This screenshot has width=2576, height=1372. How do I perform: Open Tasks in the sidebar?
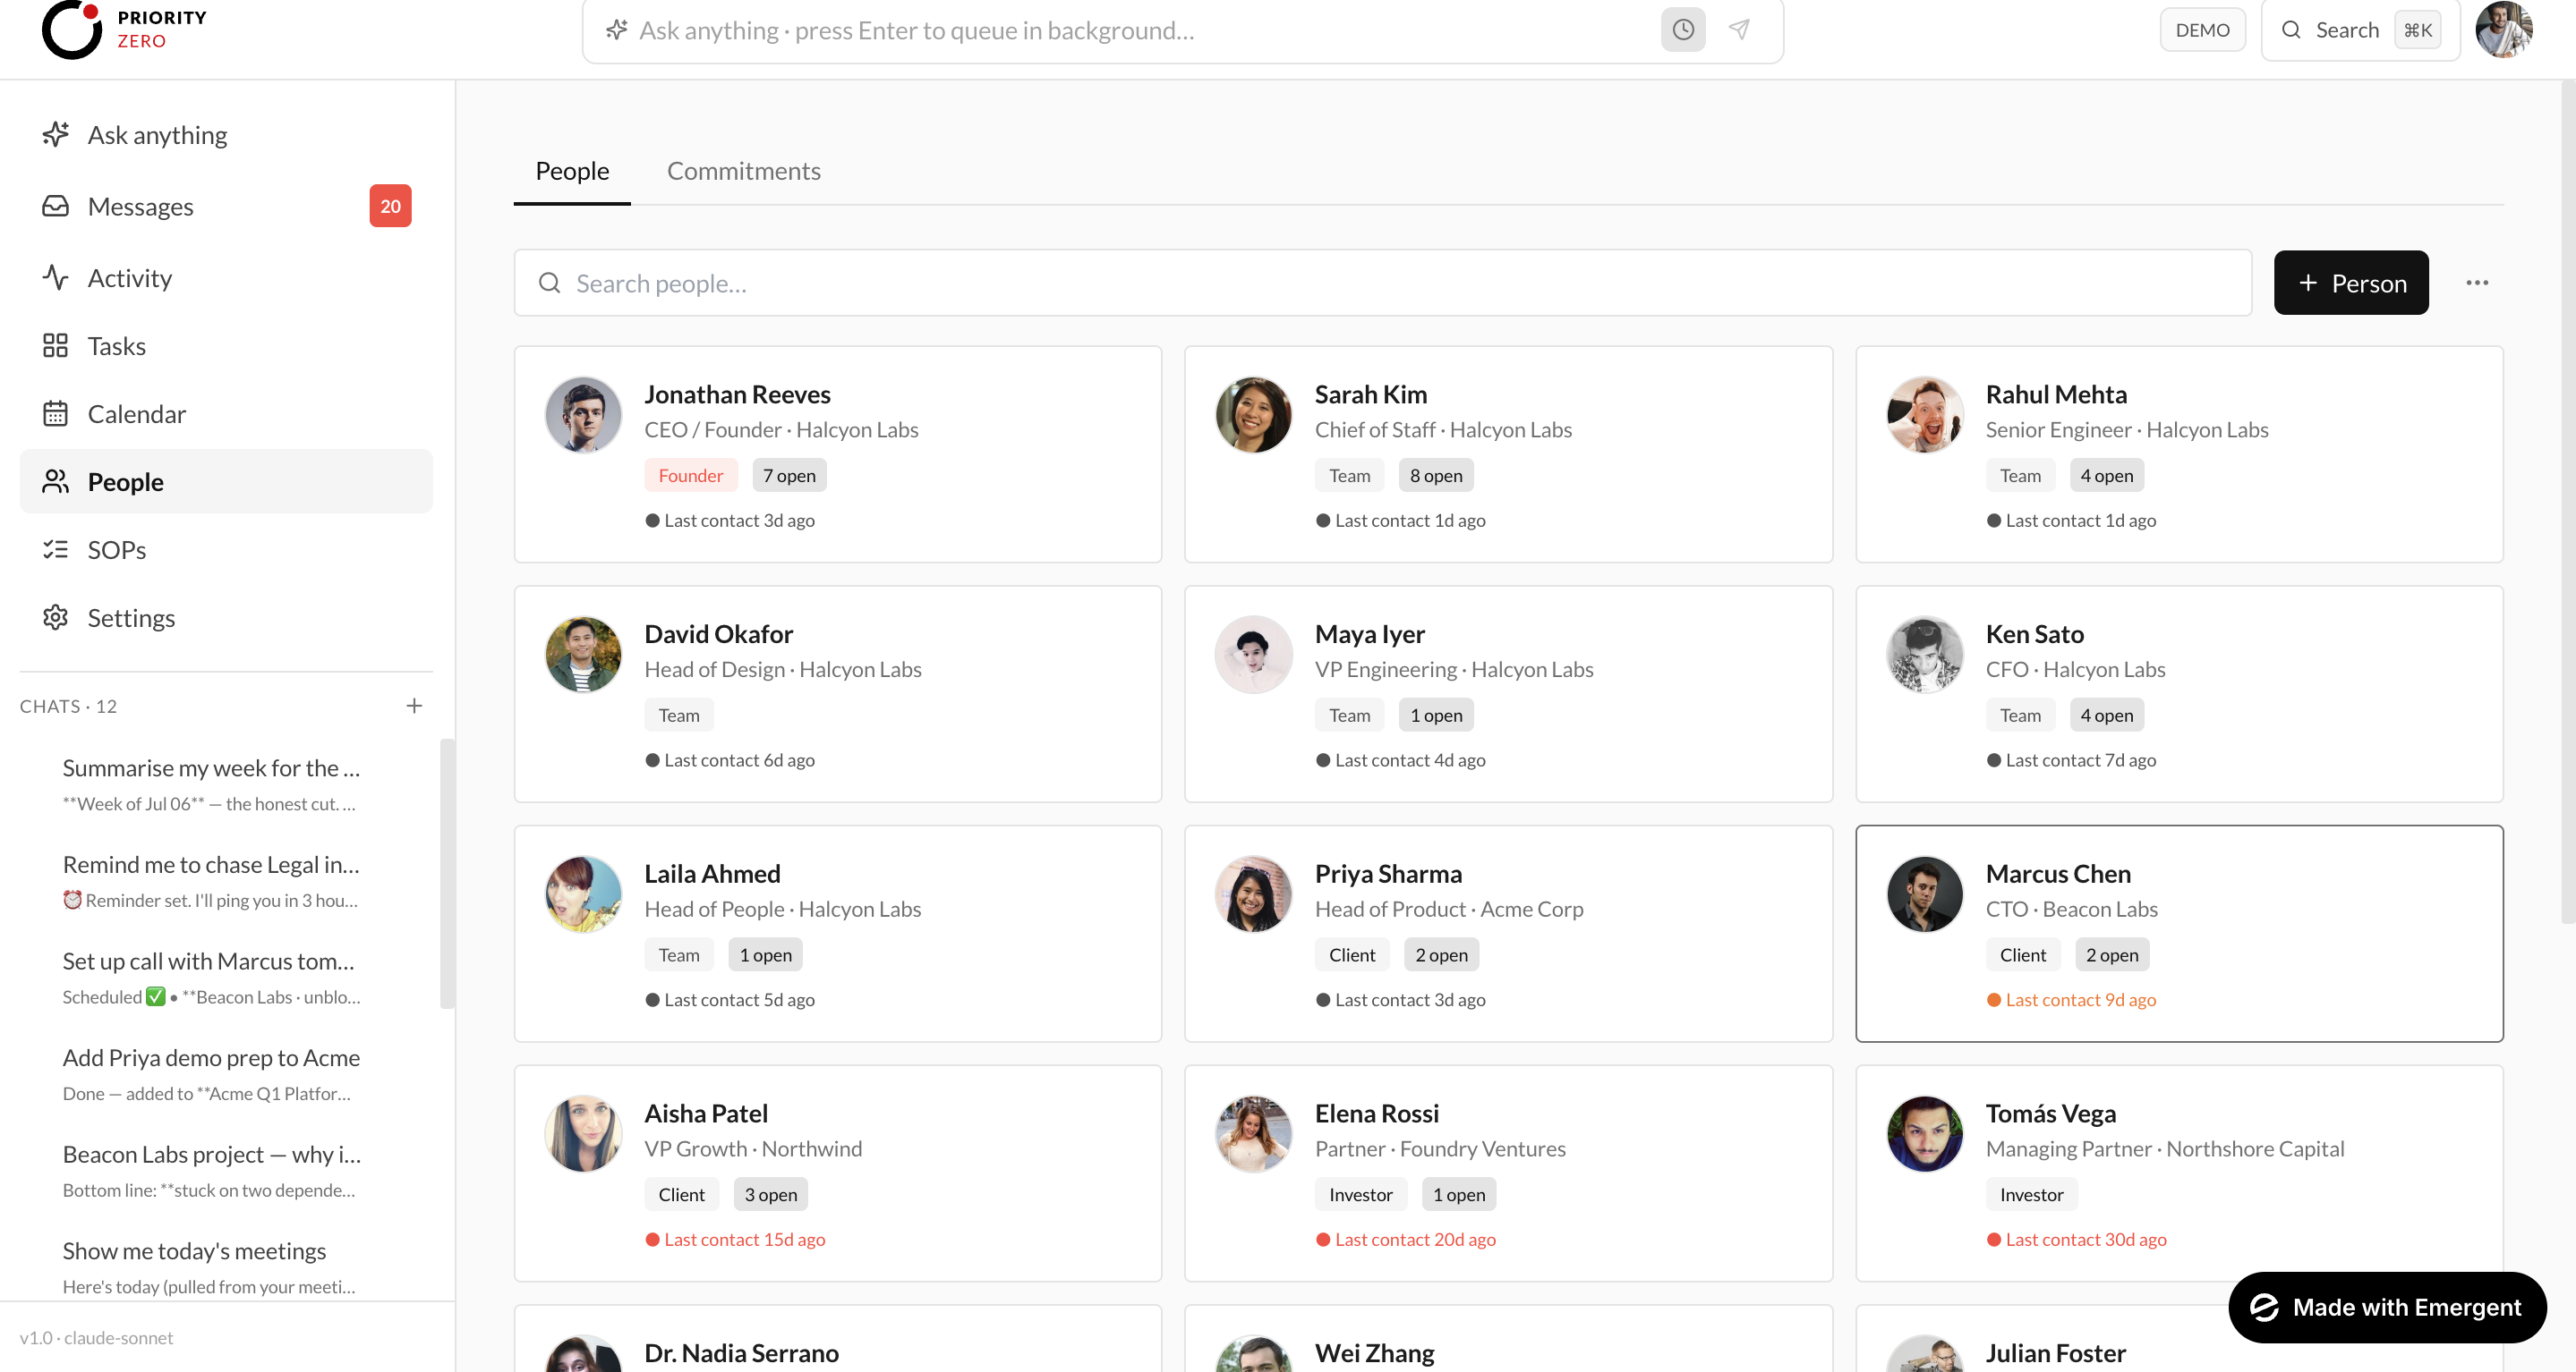click(226, 346)
